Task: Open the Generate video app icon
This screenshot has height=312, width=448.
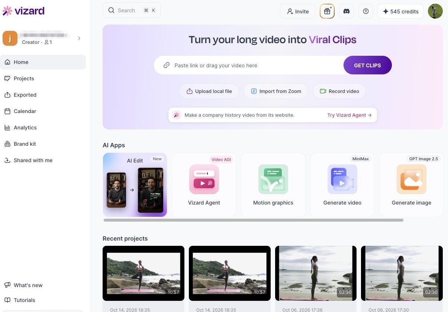Action: coord(342,179)
